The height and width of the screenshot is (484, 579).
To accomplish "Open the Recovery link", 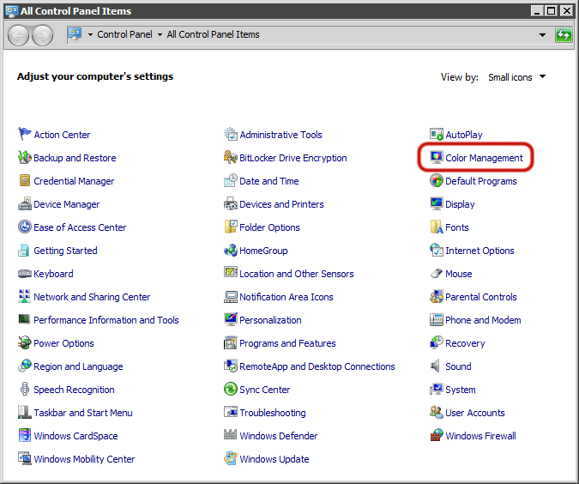I will (x=465, y=343).
